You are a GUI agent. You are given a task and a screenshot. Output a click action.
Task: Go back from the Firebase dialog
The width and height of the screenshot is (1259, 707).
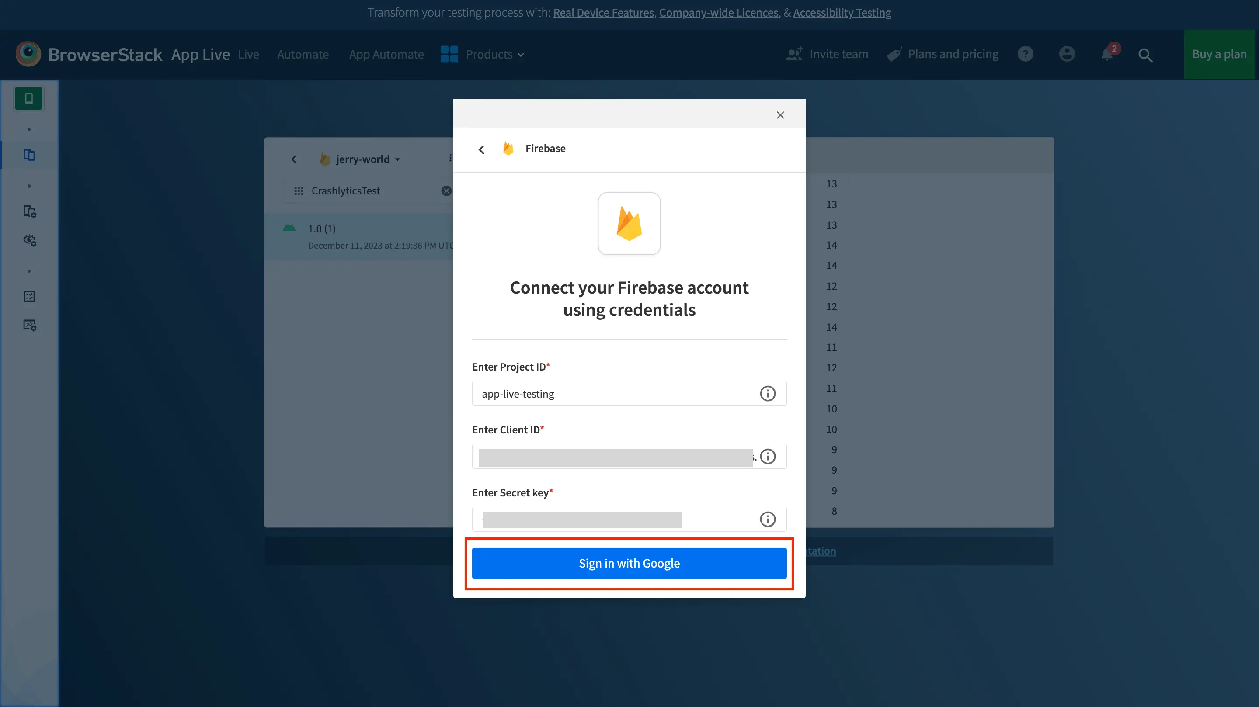[x=481, y=149]
